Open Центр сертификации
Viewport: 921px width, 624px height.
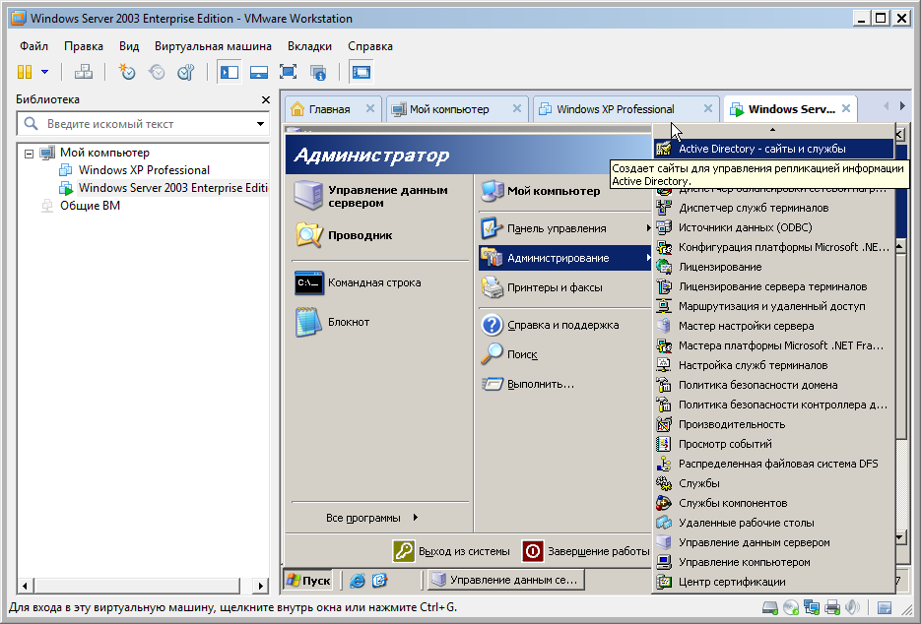click(774, 582)
